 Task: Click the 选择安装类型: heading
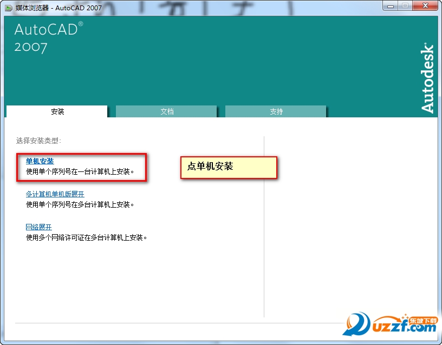[x=38, y=141]
